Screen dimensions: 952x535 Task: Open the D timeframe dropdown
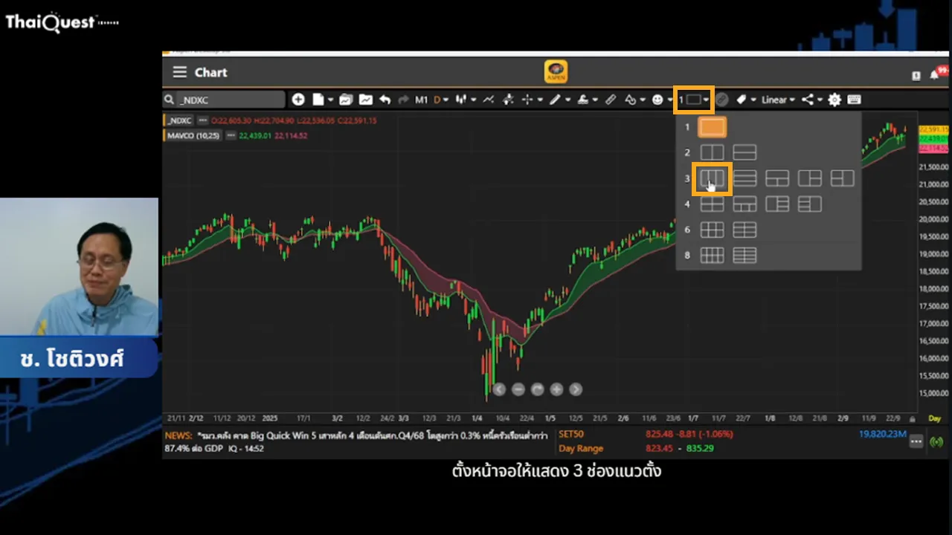coord(441,100)
